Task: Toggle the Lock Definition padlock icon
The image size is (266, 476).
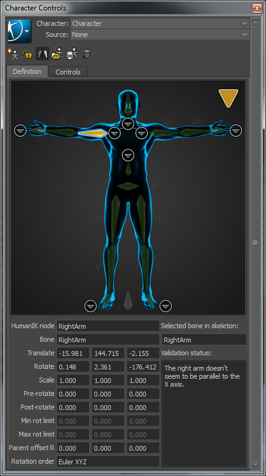Action: [27, 54]
